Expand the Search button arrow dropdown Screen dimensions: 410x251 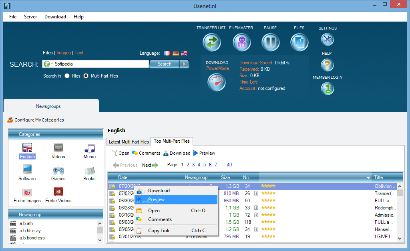click(184, 64)
